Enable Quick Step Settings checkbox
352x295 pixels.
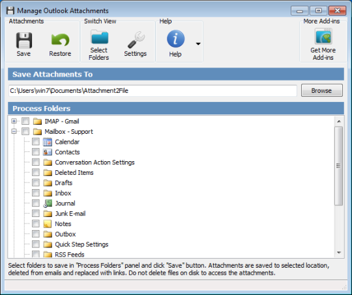pyautogui.click(x=36, y=244)
